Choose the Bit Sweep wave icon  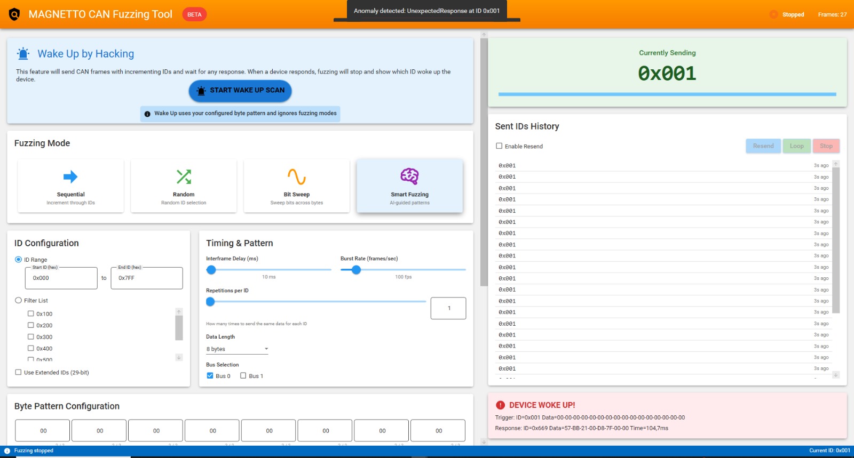(296, 176)
